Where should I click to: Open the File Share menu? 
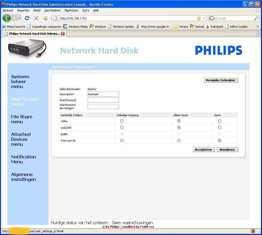22,119
